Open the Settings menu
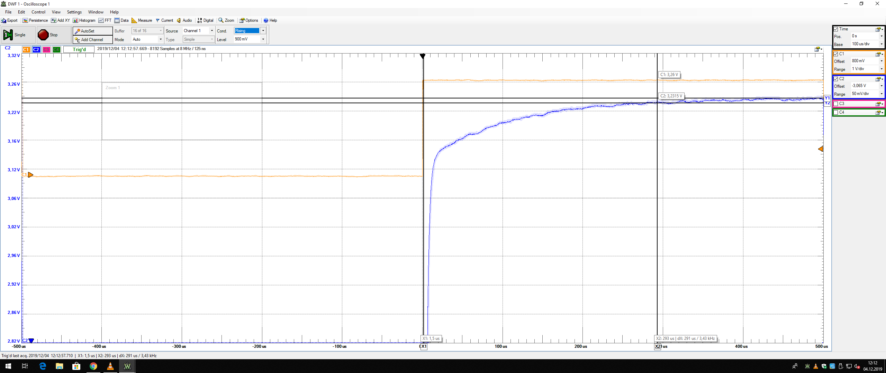The width and height of the screenshot is (886, 373). click(74, 12)
